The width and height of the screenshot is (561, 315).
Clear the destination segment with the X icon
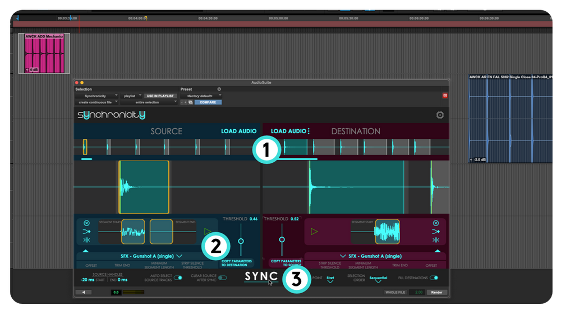(435, 223)
